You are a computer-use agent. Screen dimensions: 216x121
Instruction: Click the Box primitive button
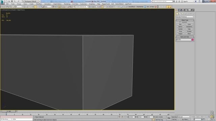(180, 25)
